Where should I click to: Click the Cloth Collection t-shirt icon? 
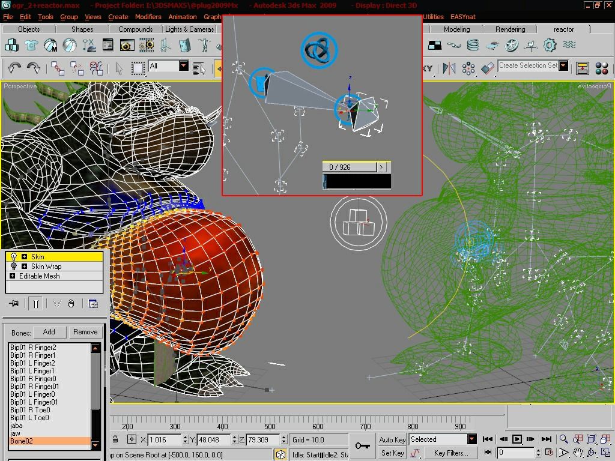pyautogui.click(x=31, y=46)
